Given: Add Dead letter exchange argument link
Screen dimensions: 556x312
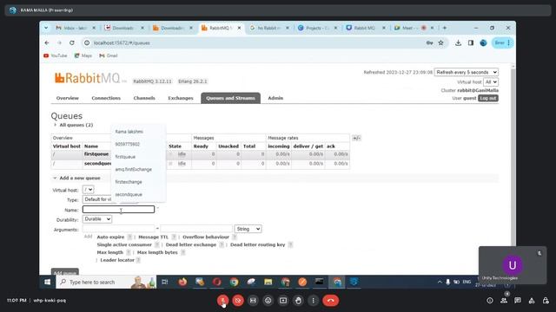Looking at the screenshot, I should (191, 244).
